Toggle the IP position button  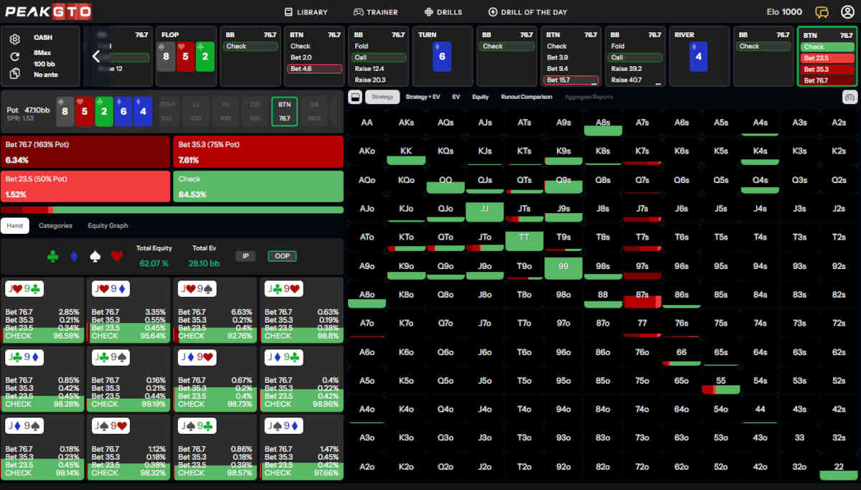pyautogui.click(x=245, y=255)
